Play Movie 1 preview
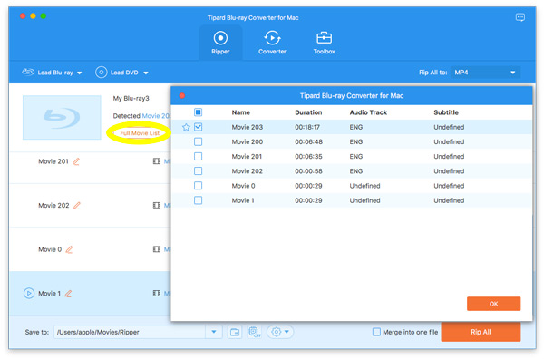The width and height of the screenshot is (544, 359). [29, 294]
